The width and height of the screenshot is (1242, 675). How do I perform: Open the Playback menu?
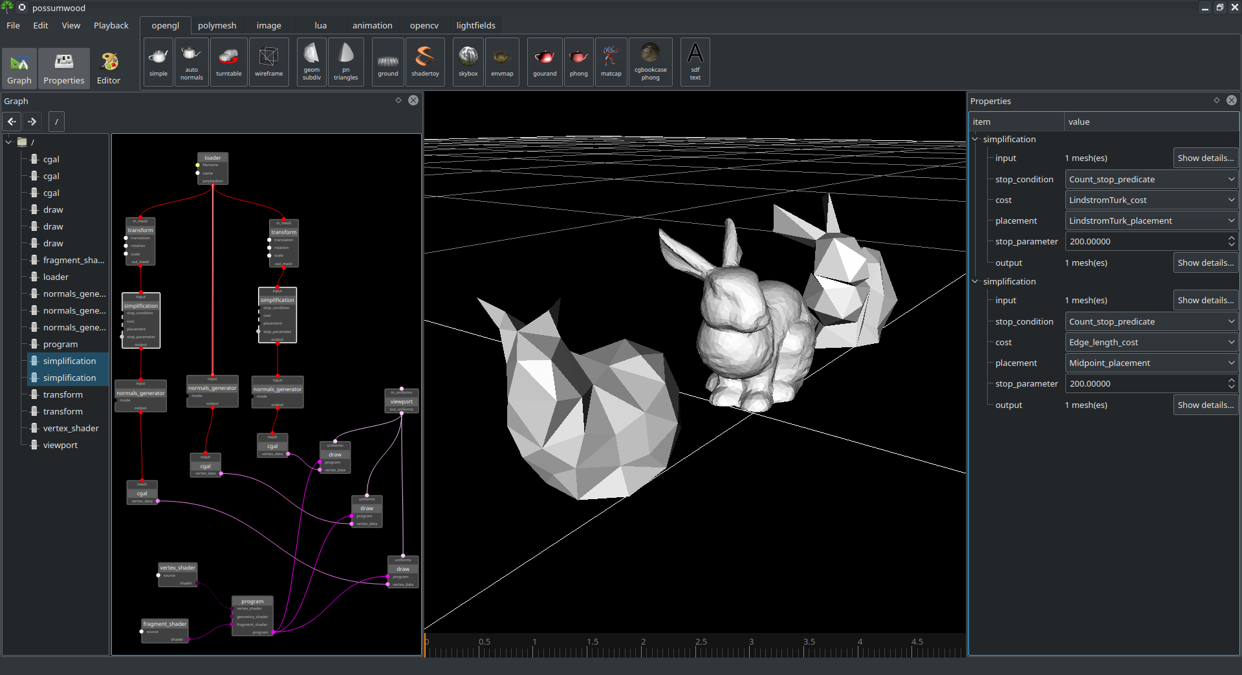(x=111, y=25)
